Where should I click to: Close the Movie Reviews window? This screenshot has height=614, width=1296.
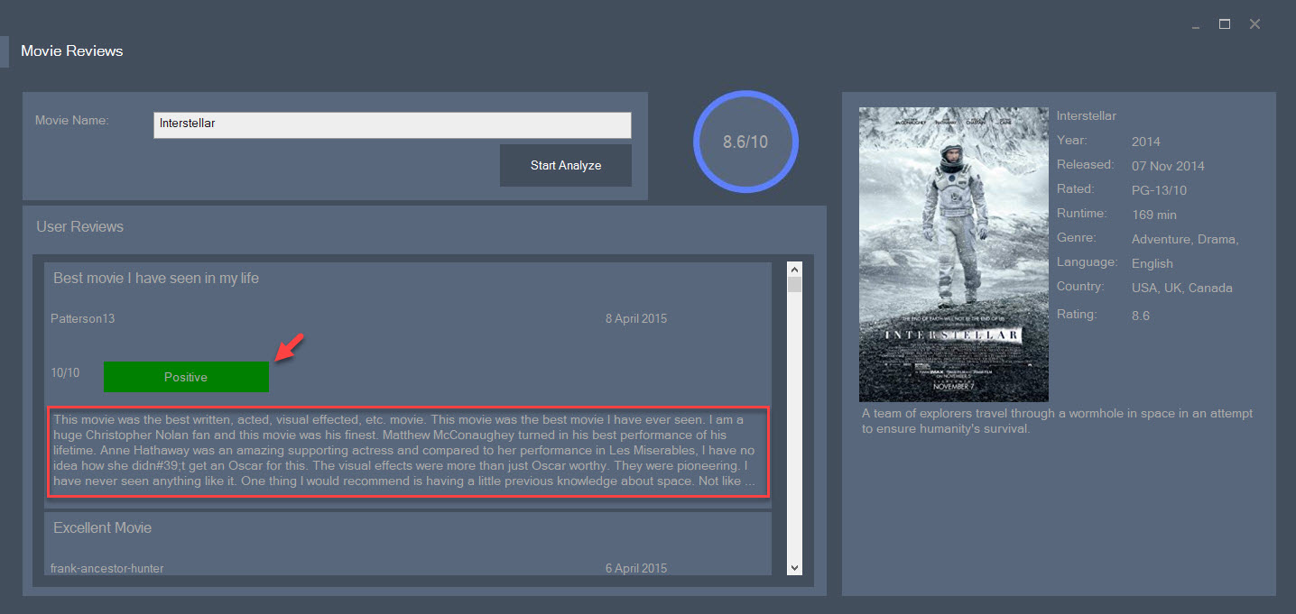click(1254, 24)
